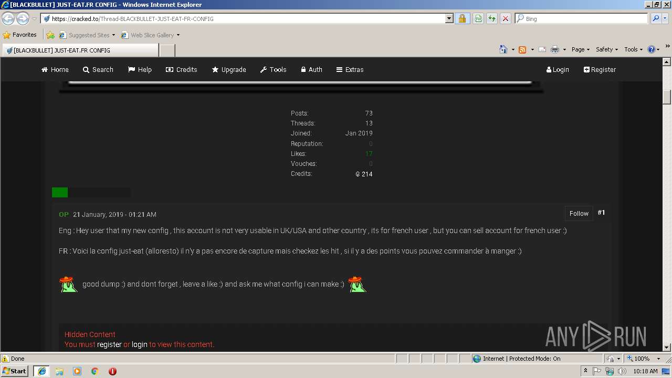The width and height of the screenshot is (672, 378).
Task: Click the Action Center flag tray icon
Action: pos(597,371)
